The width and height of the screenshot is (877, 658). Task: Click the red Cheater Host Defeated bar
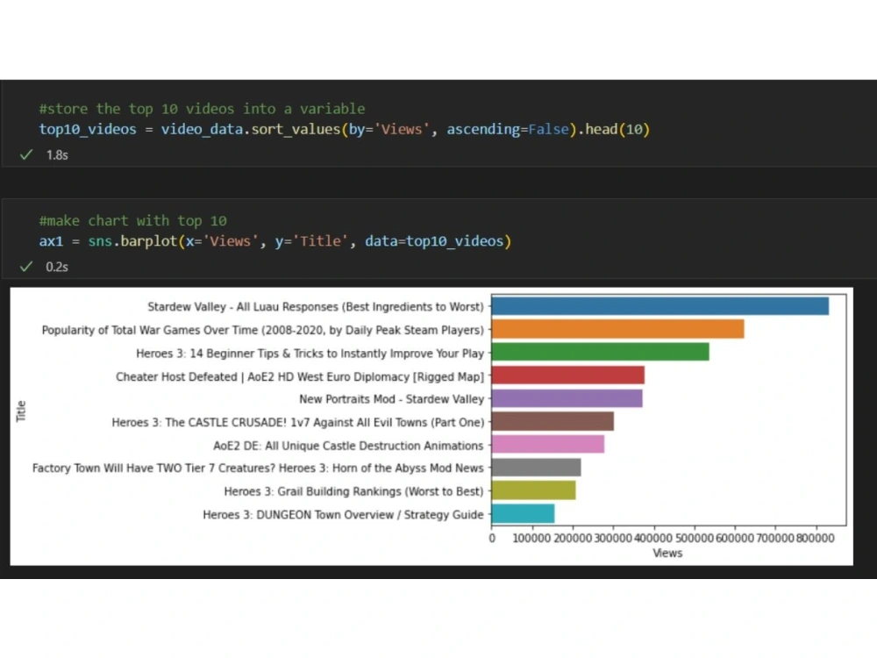pyautogui.click(x=567, y=375)
